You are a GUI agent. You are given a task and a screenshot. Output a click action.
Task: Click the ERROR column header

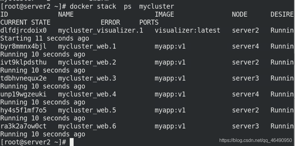[110, 23]
